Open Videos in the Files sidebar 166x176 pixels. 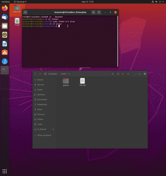45,119
